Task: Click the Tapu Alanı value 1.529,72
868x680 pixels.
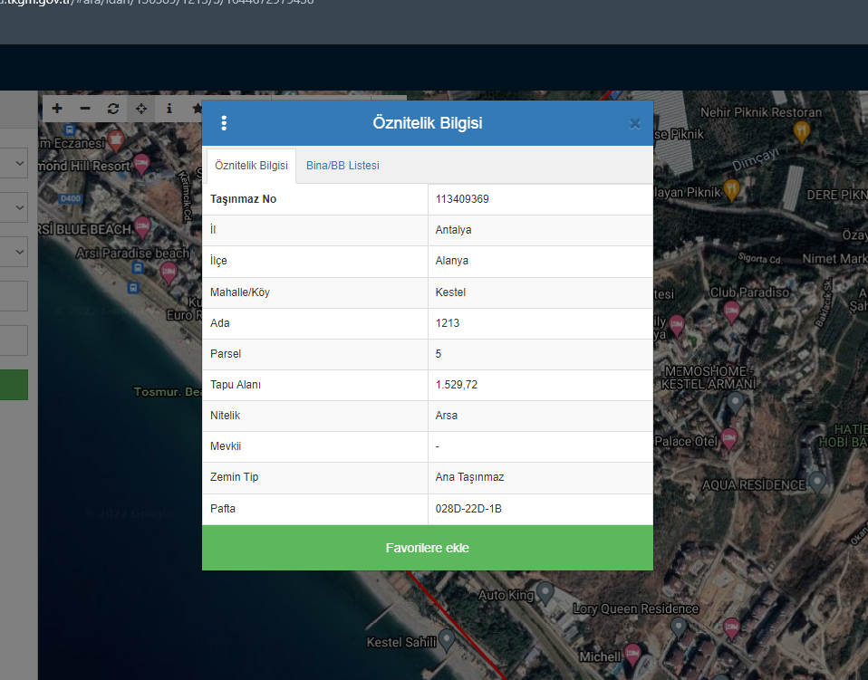Action: pos(456,385)
